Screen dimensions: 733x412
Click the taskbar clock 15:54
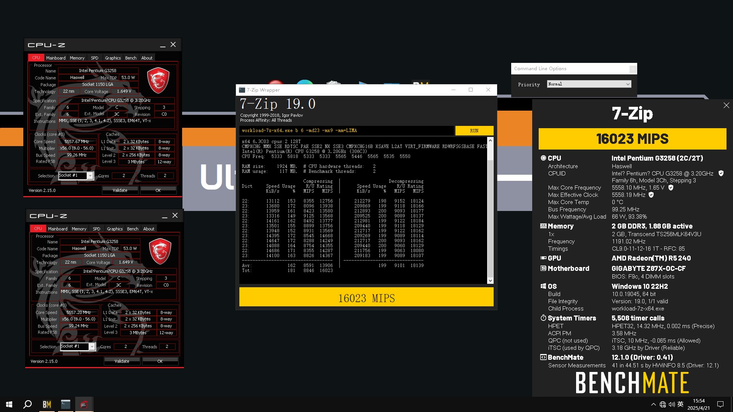(x=699, y=401)
